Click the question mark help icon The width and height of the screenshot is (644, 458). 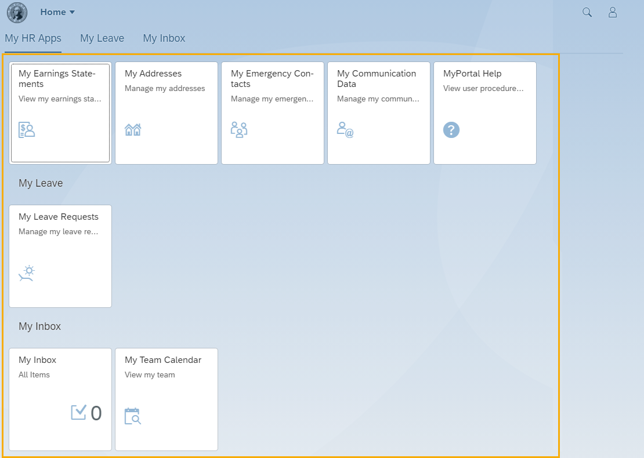coord(451,130)
